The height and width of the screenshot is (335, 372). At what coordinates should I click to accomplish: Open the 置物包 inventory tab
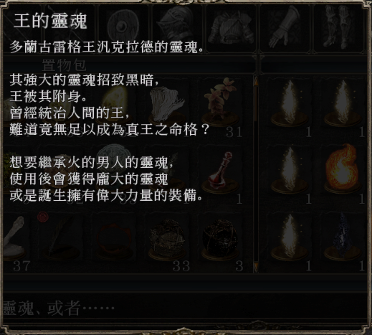[64, 65]
